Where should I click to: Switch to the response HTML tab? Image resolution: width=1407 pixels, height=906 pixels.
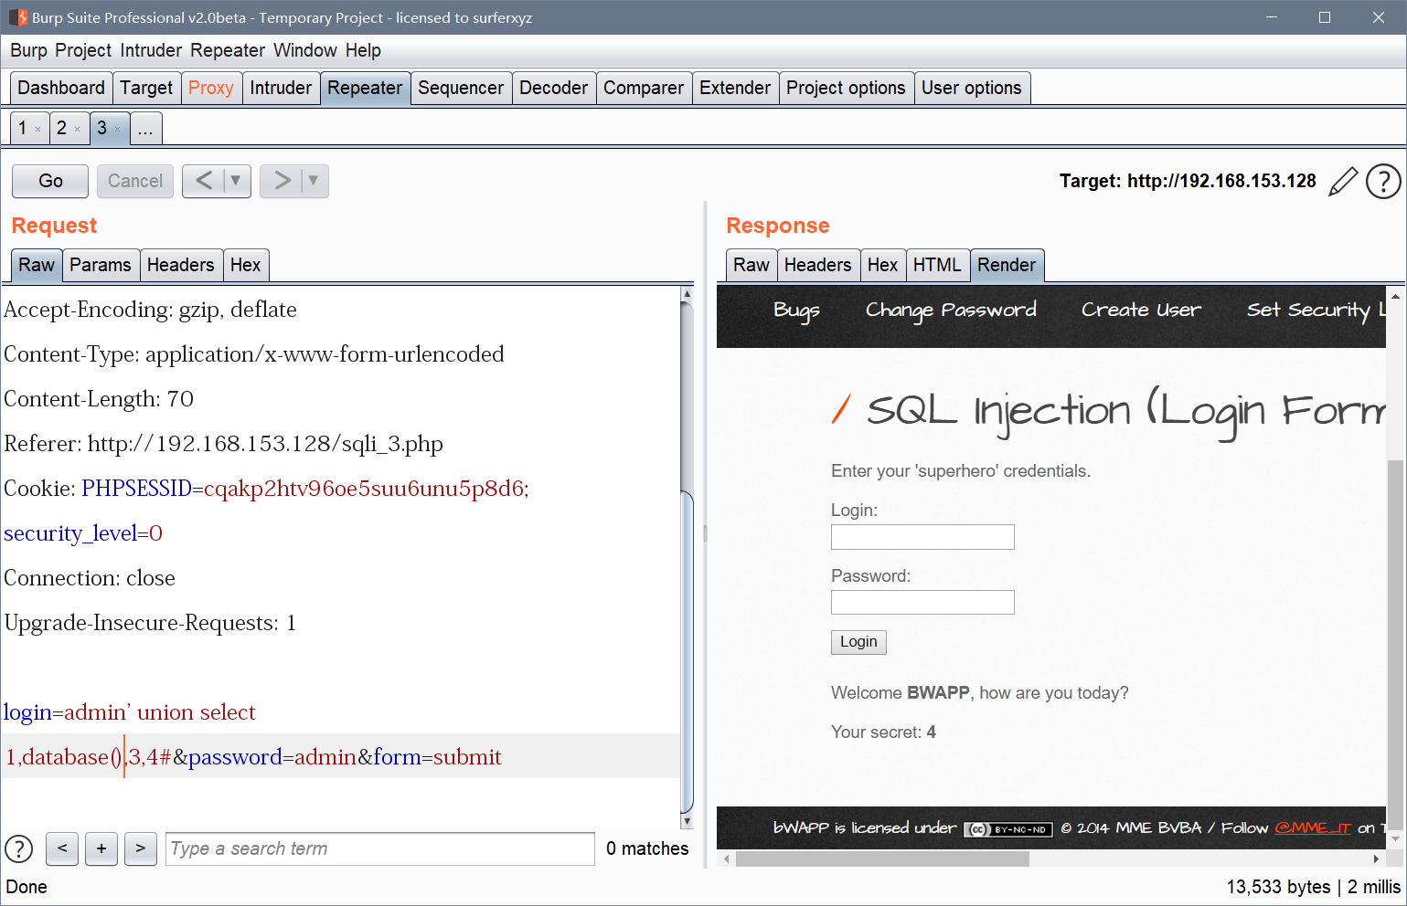pos(937,265)
